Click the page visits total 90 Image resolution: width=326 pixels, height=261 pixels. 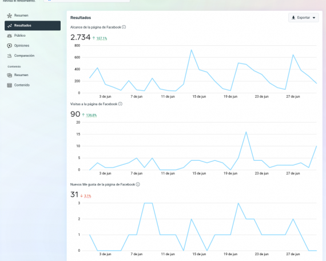coord(75,114)
